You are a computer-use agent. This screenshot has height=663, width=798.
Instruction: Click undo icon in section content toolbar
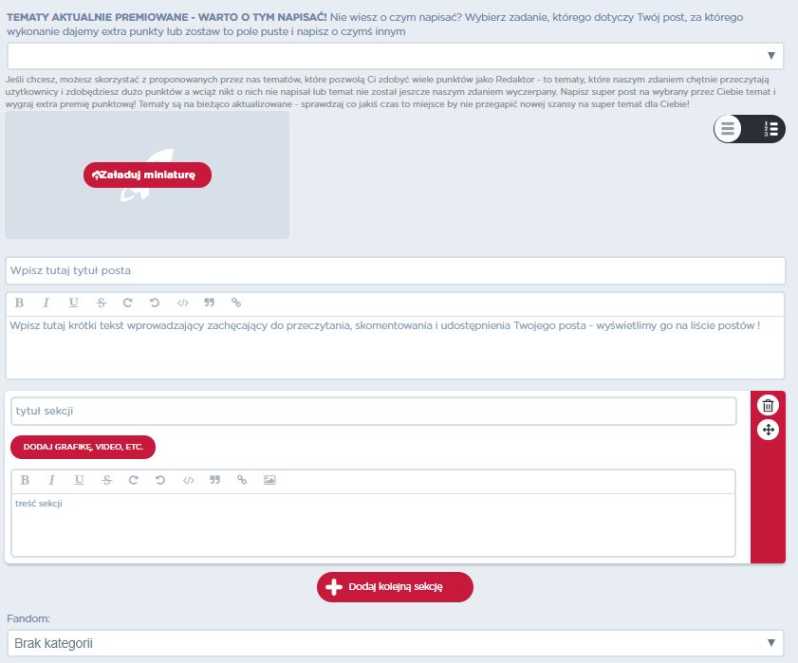tap(160, 480)
